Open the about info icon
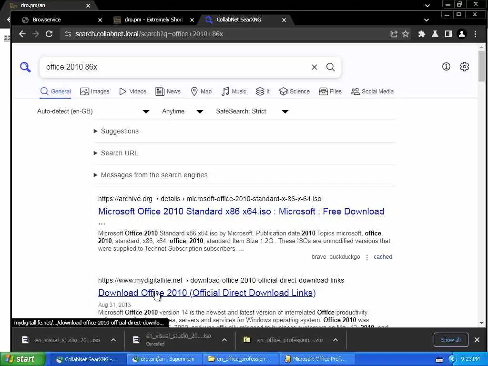The height and width of the screenshot is (366, 488). 446,67
